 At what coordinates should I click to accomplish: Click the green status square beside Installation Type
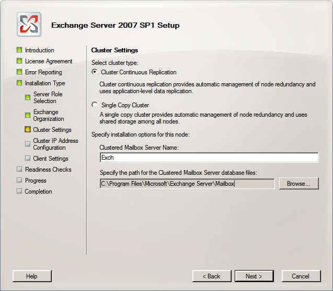click(19, 83)
